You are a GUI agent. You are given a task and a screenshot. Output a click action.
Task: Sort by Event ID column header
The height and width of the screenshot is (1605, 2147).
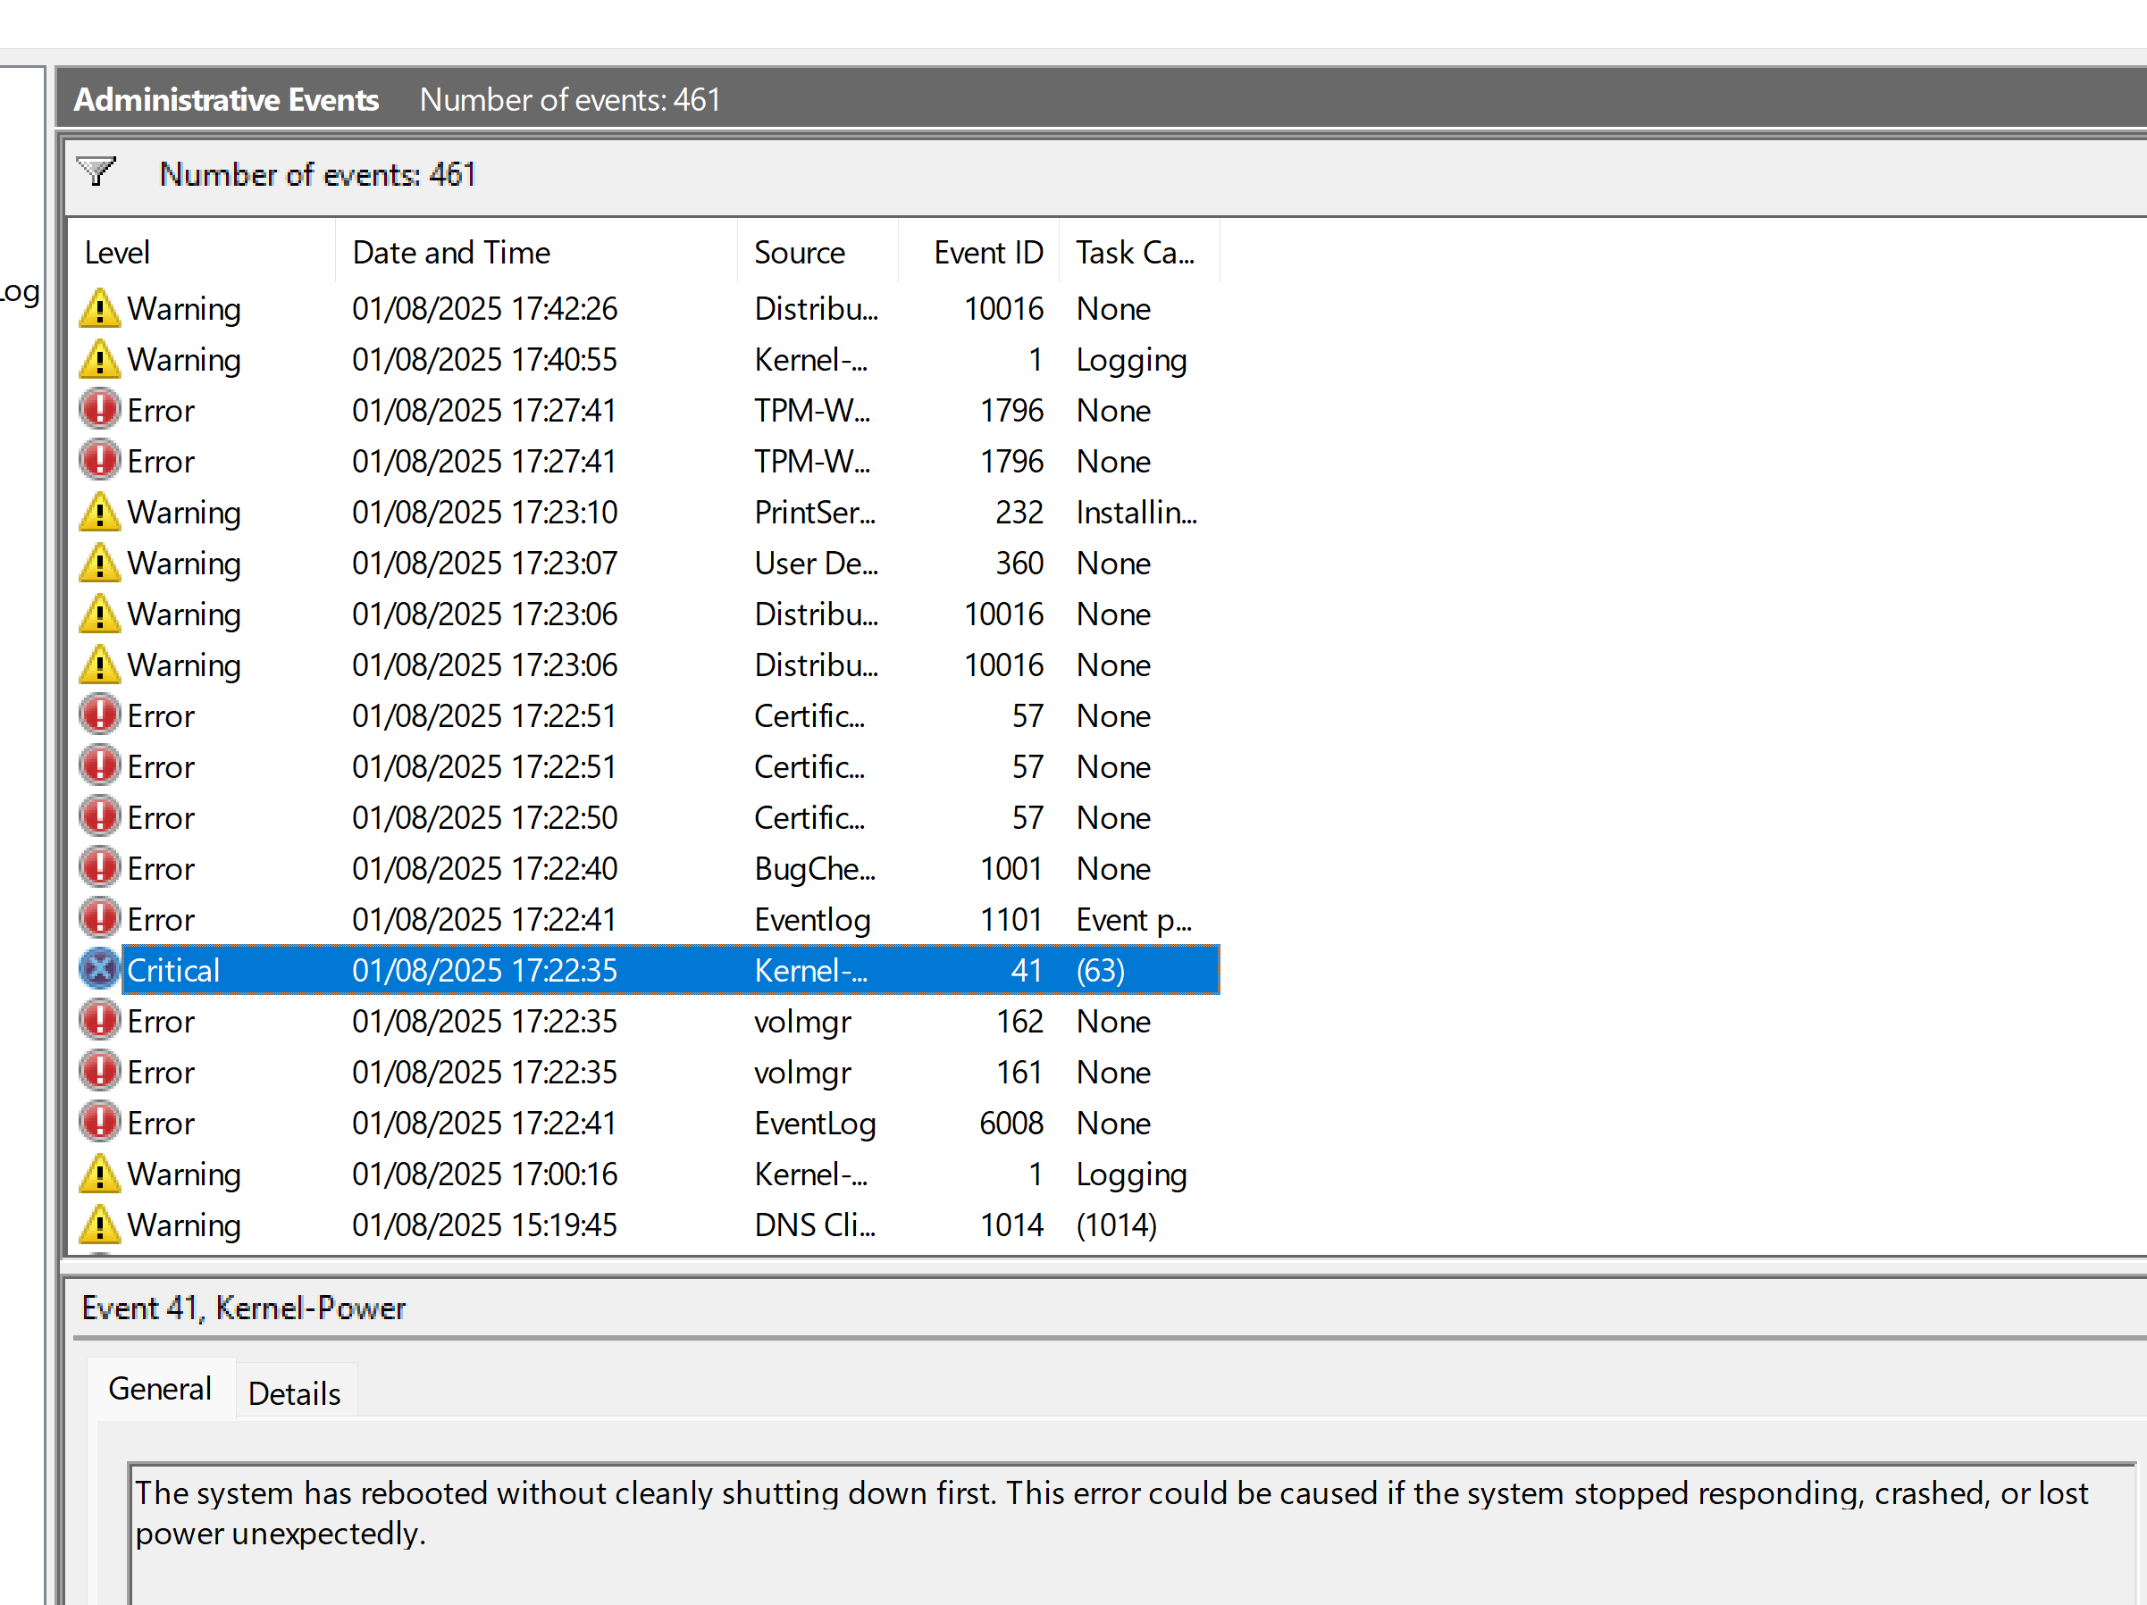[x=986, y=252]
